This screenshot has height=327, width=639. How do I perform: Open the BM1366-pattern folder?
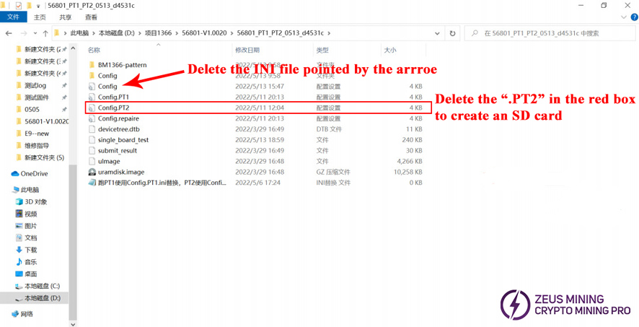coord(122,65)
